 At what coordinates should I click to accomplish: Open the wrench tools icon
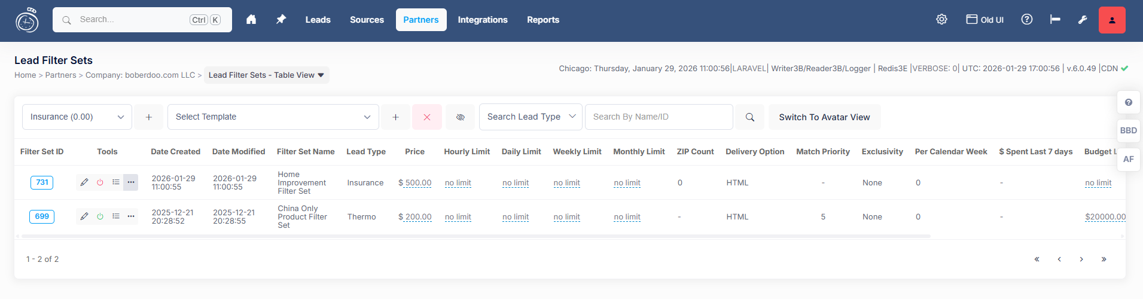1083,20
